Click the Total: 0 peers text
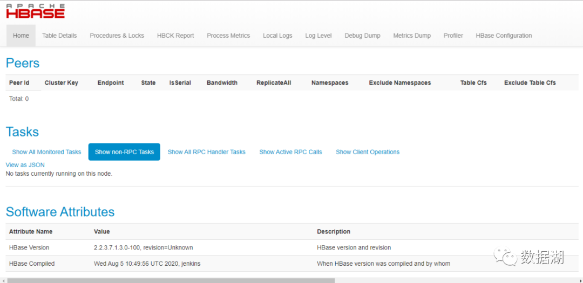583x283 pixels. point(19,99)
